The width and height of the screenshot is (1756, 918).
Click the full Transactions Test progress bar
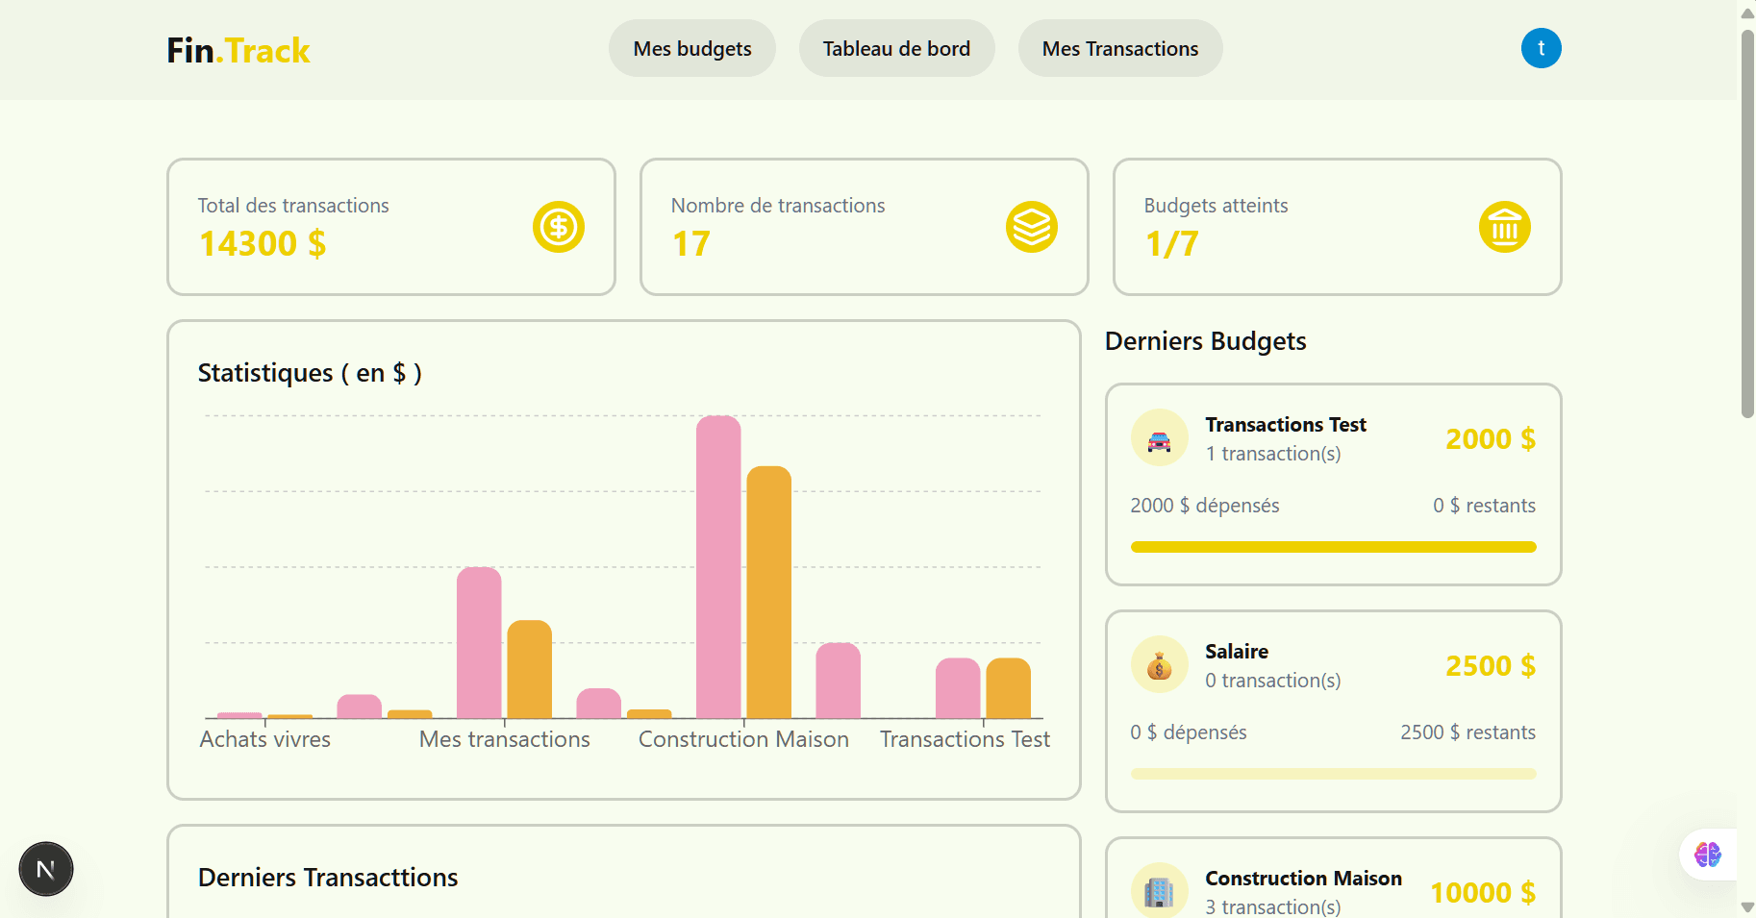pyautogui.click(x=1334, y=547)
